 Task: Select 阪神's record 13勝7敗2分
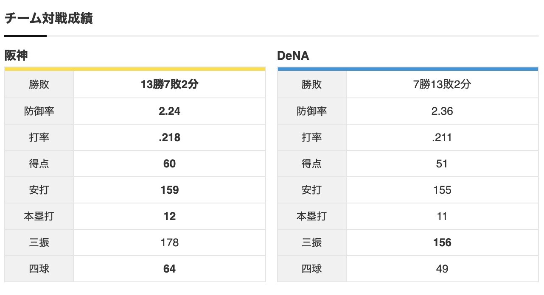point(169,85)
